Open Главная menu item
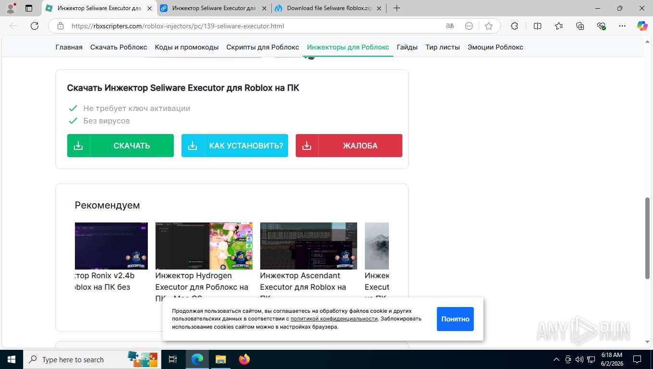The width and height of the screenshot is (653, 369). (x=69, y=47)
